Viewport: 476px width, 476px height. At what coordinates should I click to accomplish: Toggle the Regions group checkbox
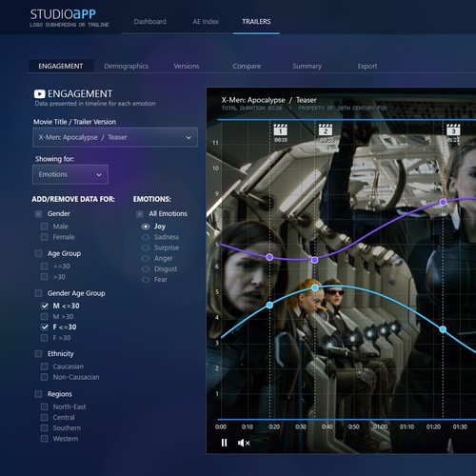click(x=38, y=394)
